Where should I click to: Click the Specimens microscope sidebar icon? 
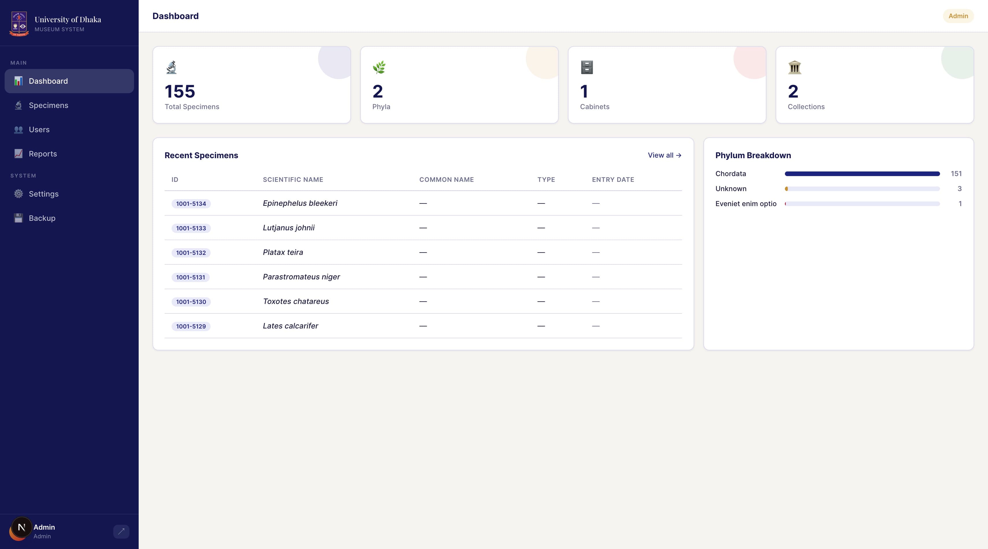(x=18, y=105)
